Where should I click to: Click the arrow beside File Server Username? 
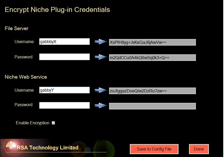tap(101, 42)
